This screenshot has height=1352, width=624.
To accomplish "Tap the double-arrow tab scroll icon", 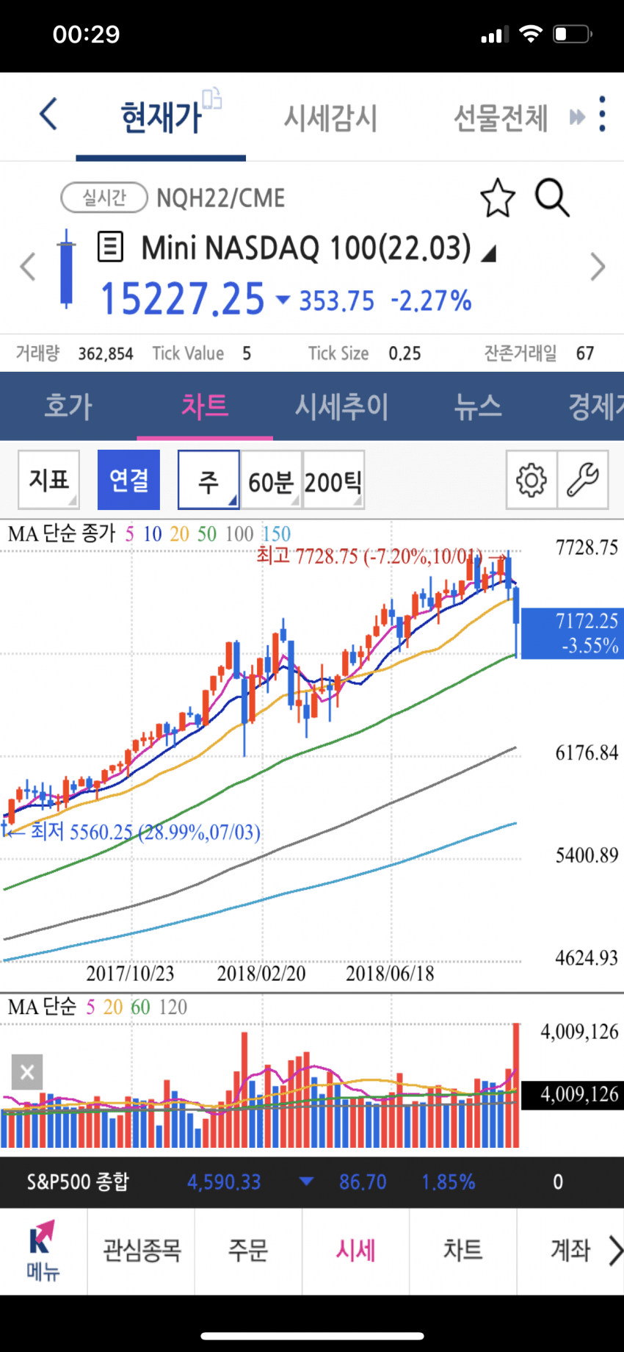I will 578,117.
